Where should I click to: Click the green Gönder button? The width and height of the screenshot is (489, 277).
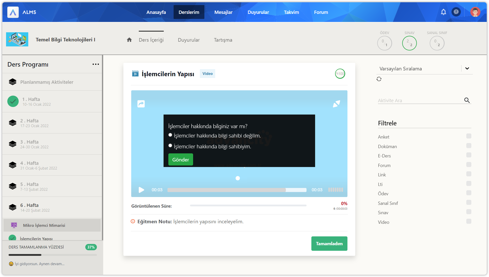(x=180, y=159)
